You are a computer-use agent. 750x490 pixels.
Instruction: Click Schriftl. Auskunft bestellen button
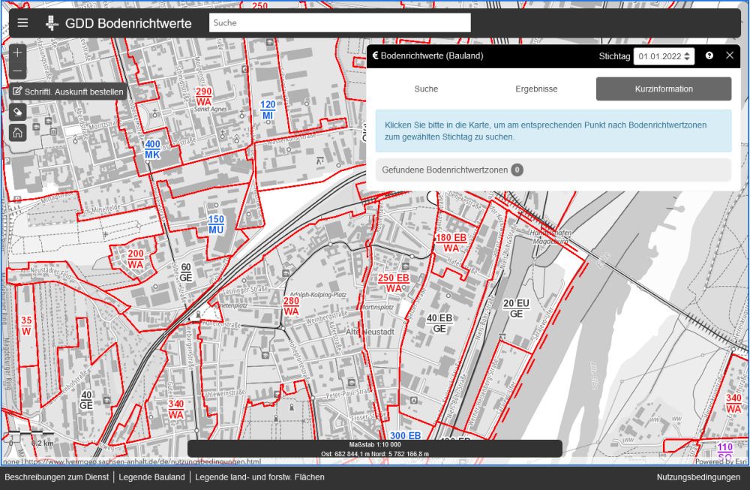pos(67,92)
